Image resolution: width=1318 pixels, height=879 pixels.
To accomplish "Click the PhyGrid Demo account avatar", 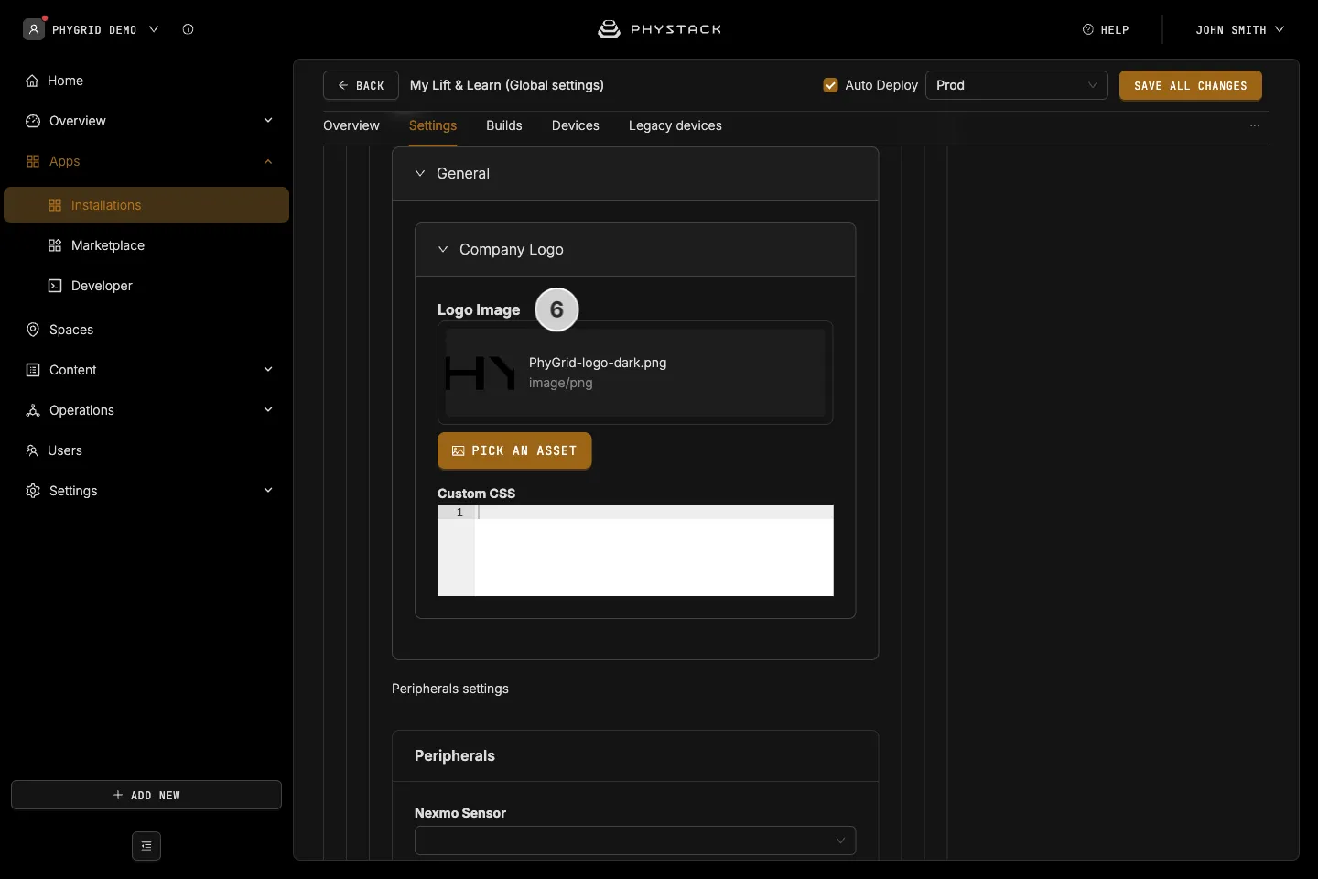I will point(34,29).
